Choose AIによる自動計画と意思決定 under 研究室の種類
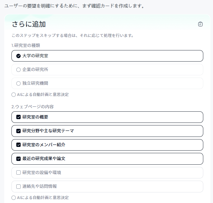The height and width of the screenshot is (203, 213). 40,94
